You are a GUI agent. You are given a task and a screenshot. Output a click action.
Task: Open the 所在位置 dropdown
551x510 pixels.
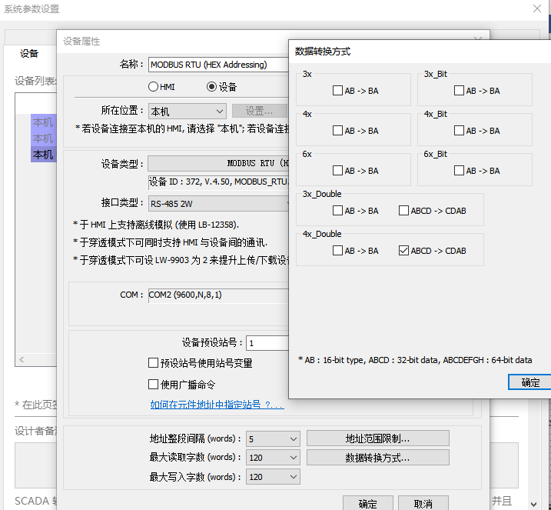point(187,112)
